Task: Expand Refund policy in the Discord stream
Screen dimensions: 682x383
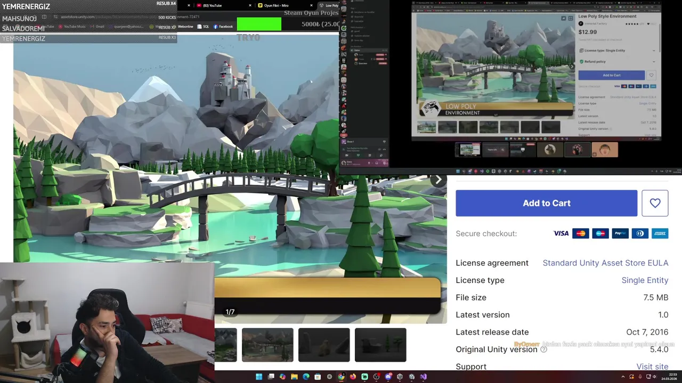Action: [616, 62]
